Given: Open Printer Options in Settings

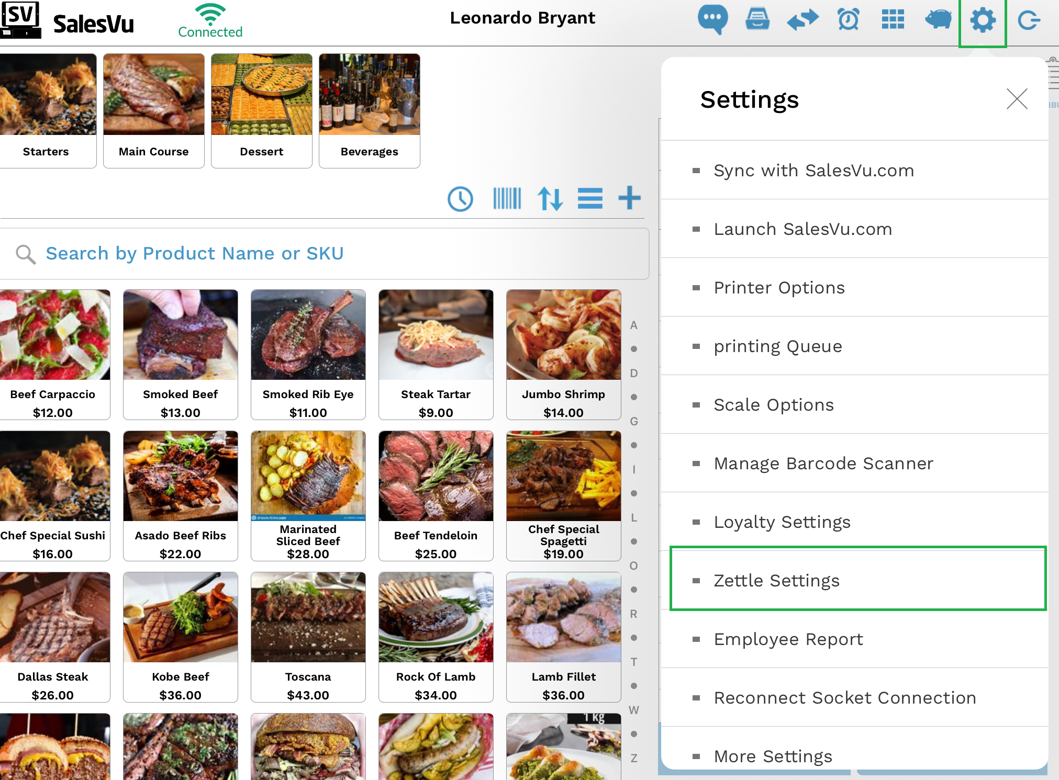Looking at the screenshot, I should click(779, 288).
